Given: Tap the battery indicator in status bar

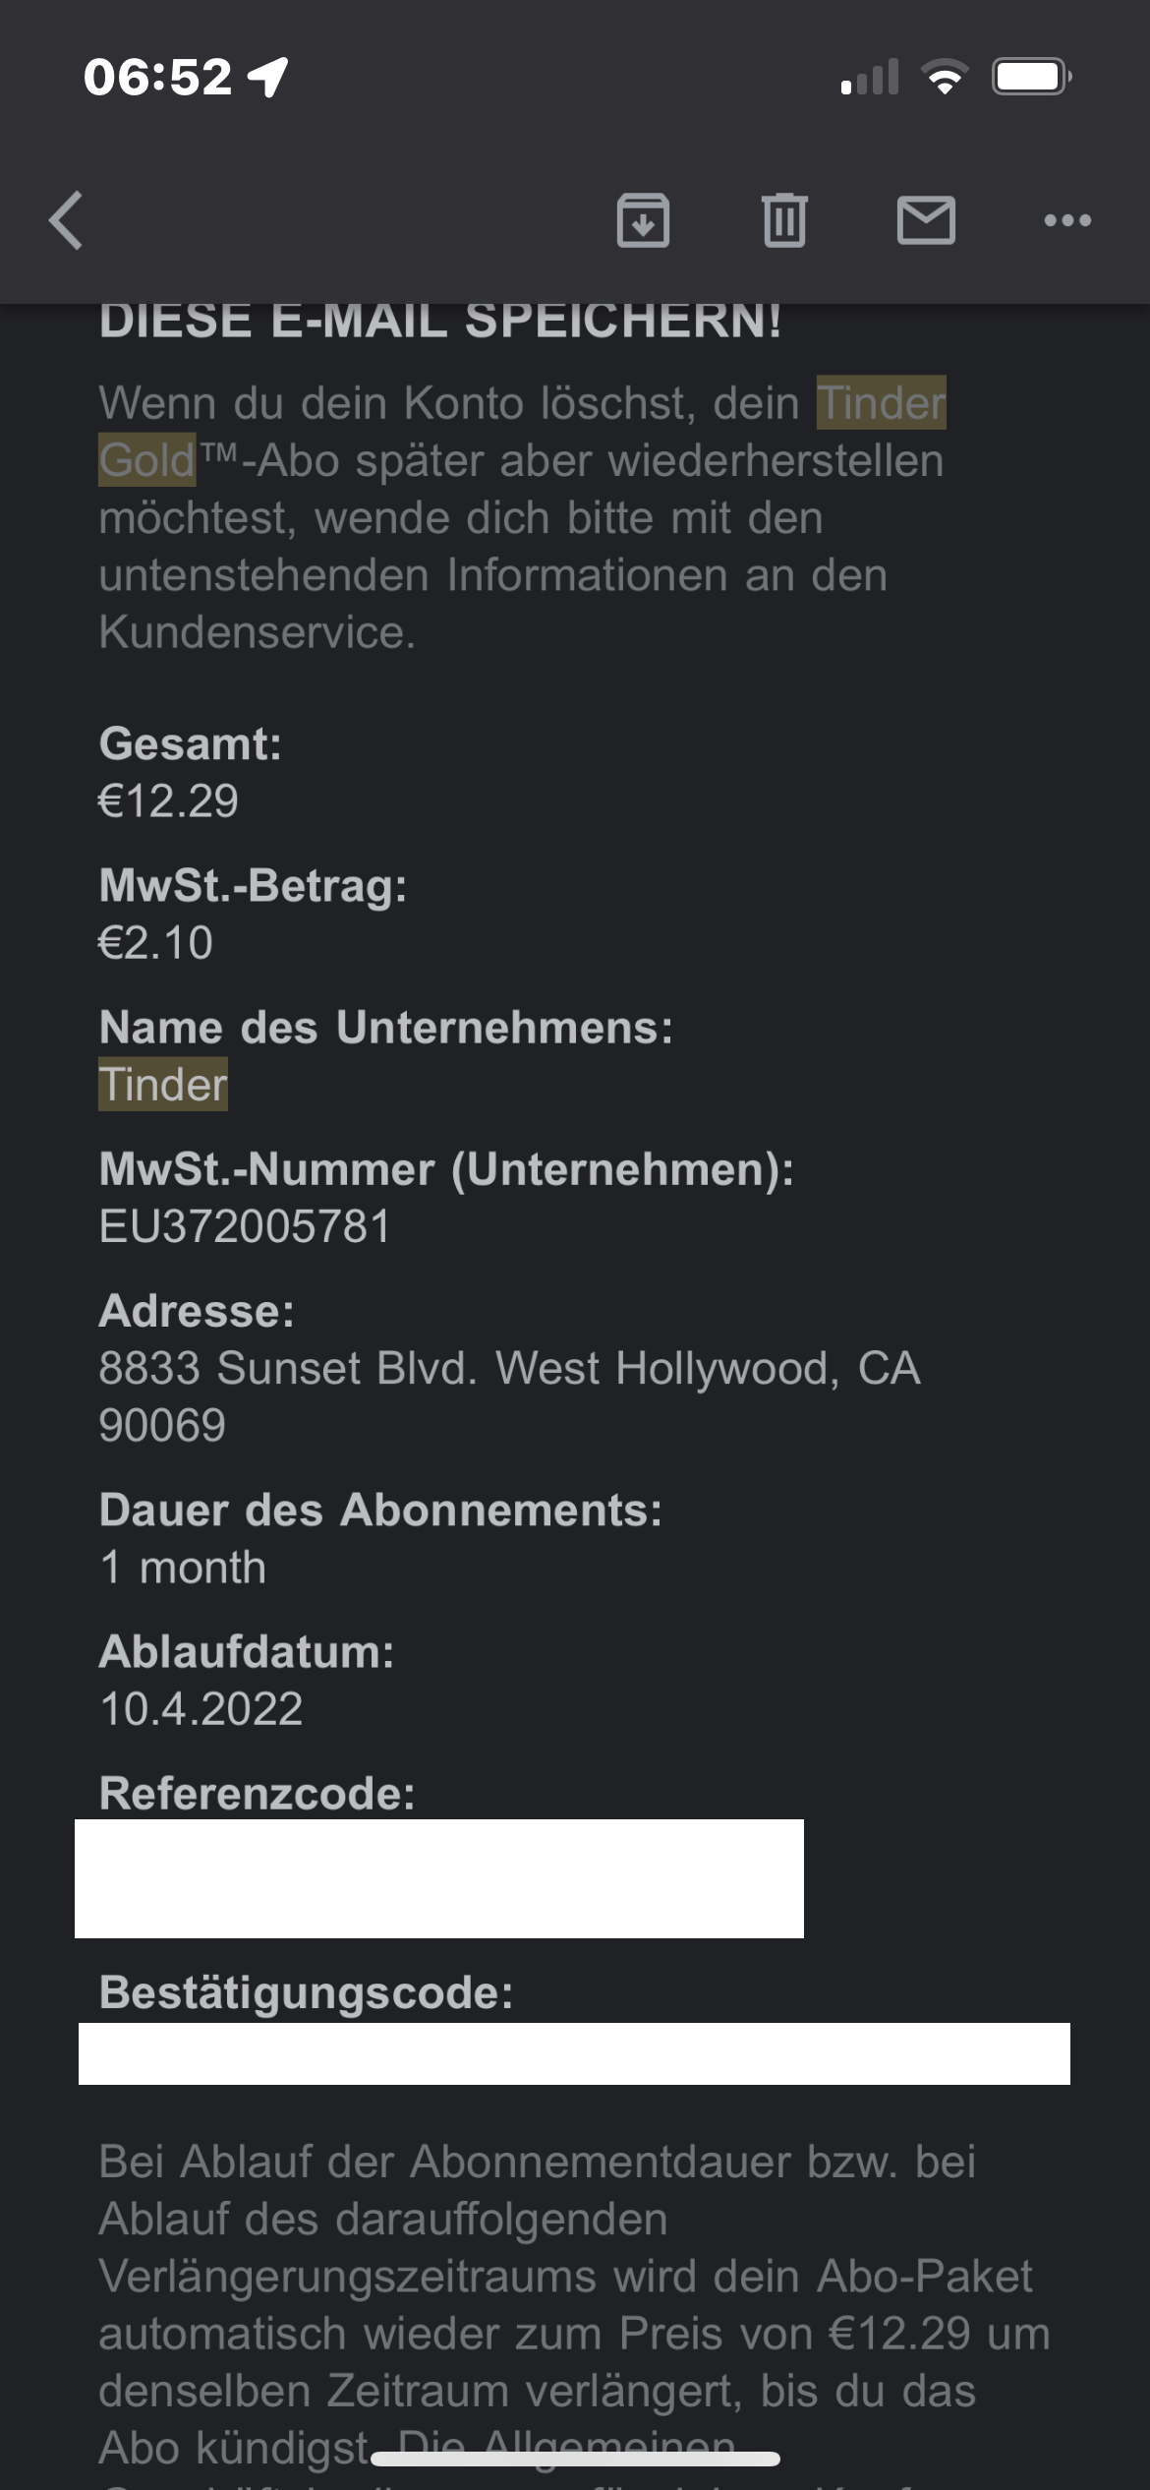Looking at the screenshot, I should click(1031, 77).
